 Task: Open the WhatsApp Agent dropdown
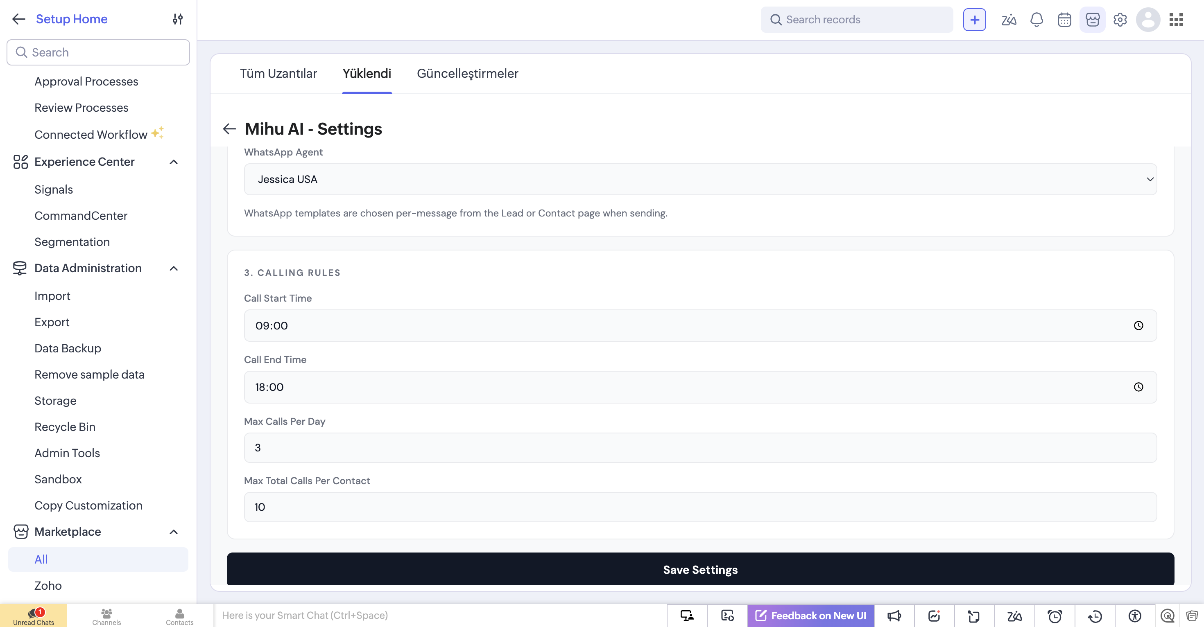(700, 179)
